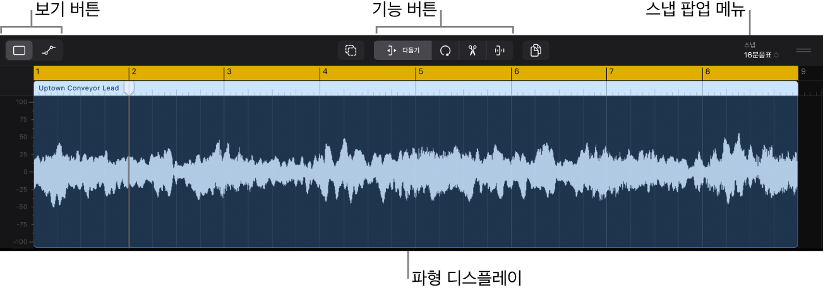Switch to the automation view button
823x290 pixels.
[48, 50]
